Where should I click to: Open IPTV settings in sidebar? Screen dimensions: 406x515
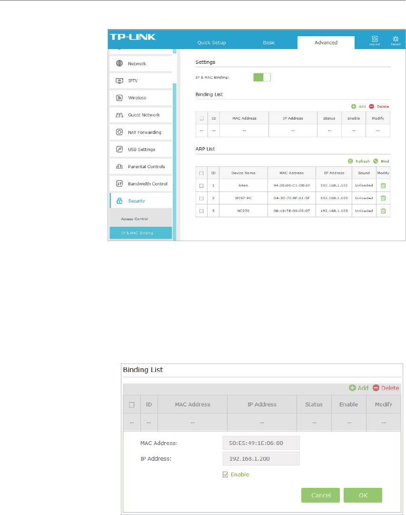click(x=141, y=81)
